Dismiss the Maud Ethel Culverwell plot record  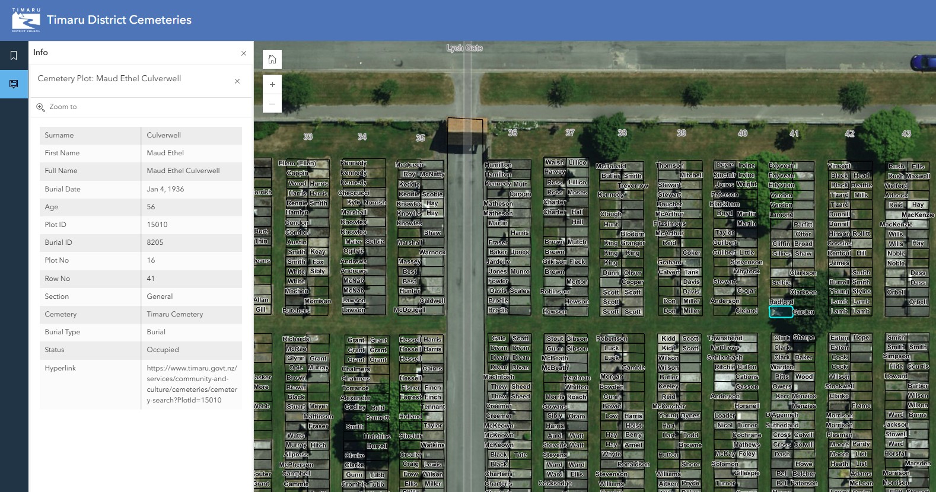237,81
